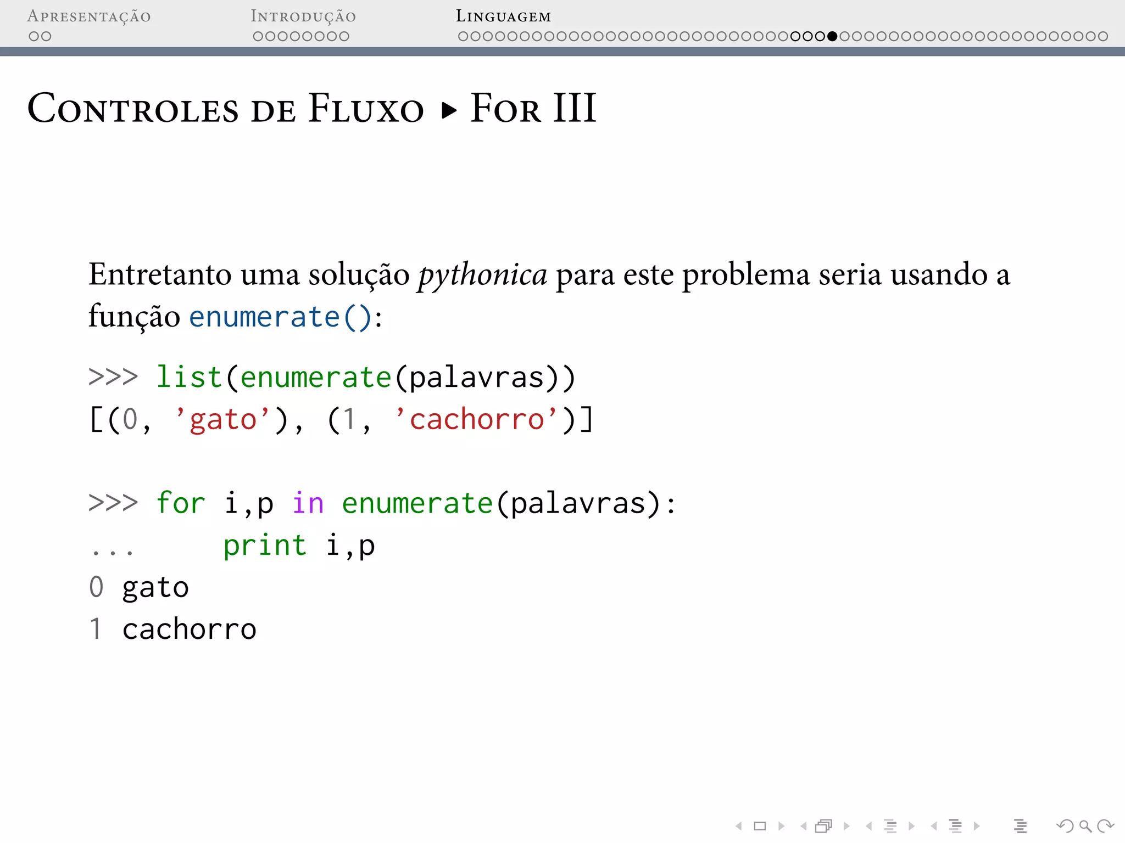Click the output line '1 cachorro'

point(172,629)
